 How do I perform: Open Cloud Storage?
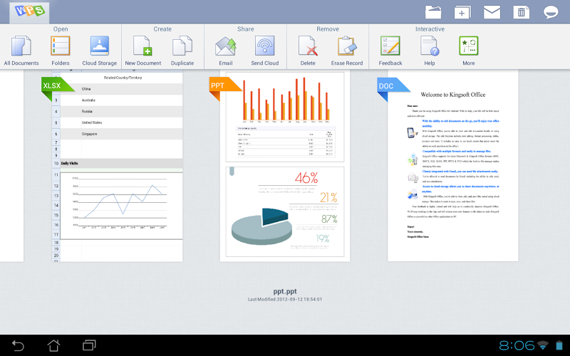(x=99, y=51)
